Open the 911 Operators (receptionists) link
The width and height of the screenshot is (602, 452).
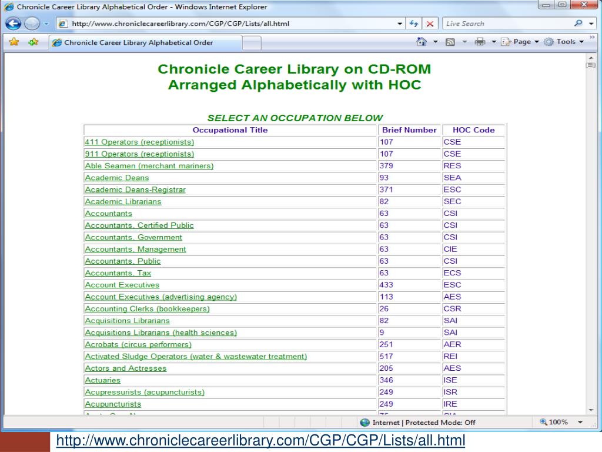pyautogui.click(x=139, y=154)
